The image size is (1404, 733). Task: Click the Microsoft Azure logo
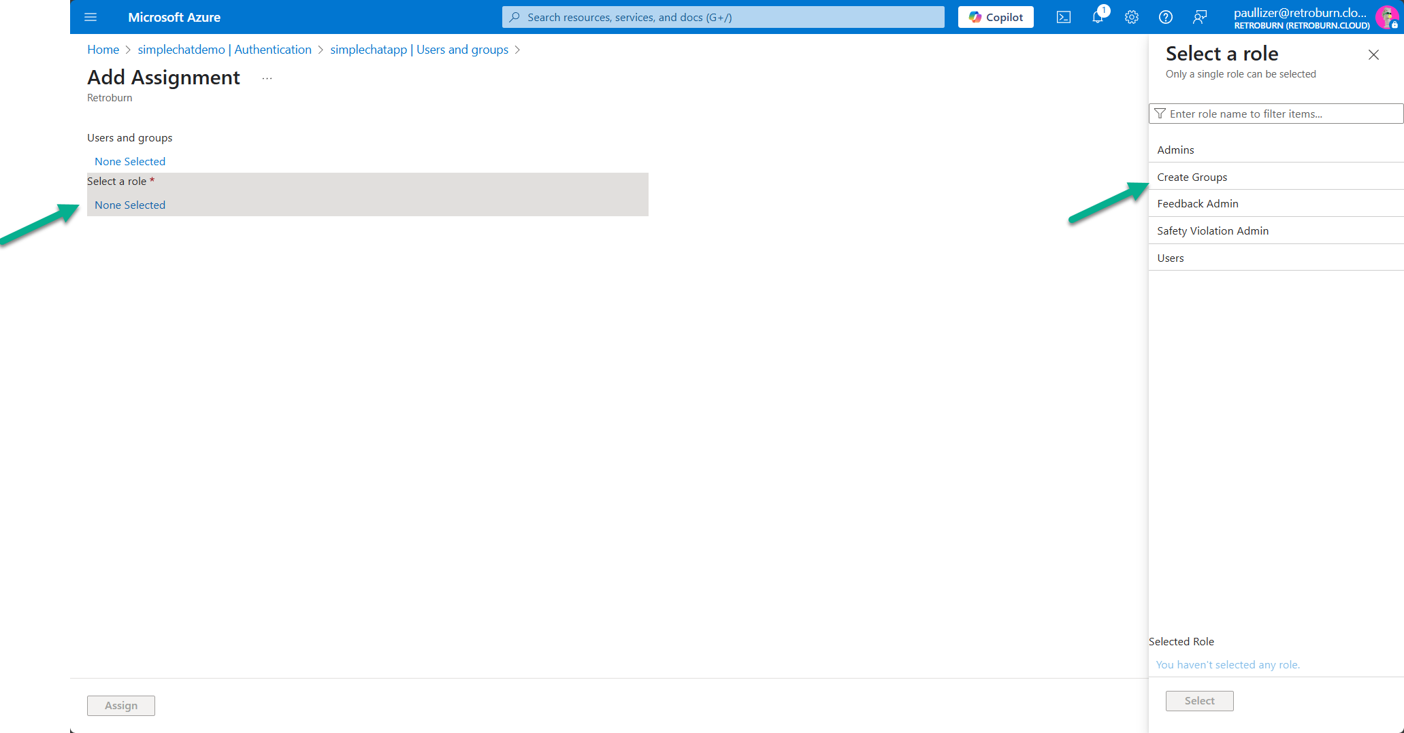click(x=174, y=17)
